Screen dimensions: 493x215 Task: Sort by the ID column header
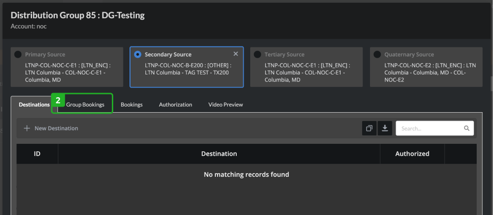(37, 154)
